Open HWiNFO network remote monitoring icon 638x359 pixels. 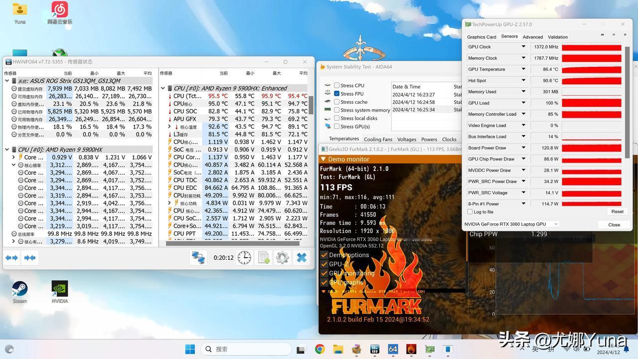(x=198, y=257)
